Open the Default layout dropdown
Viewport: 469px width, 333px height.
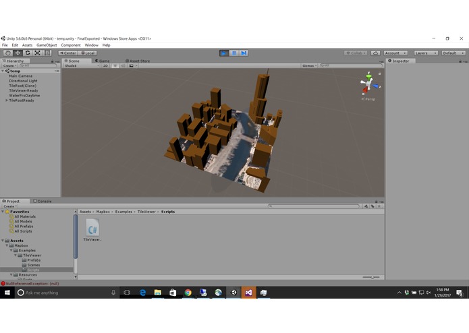coord(453,53)
